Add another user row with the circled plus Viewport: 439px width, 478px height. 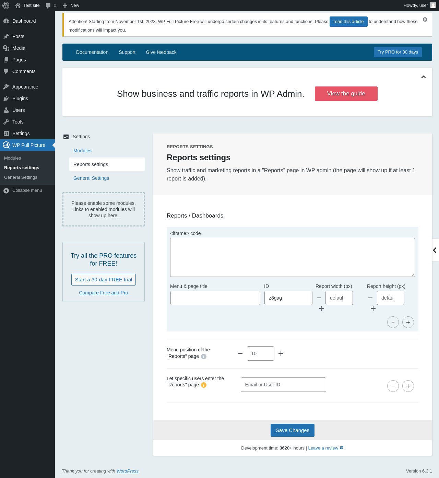(408, 386)
